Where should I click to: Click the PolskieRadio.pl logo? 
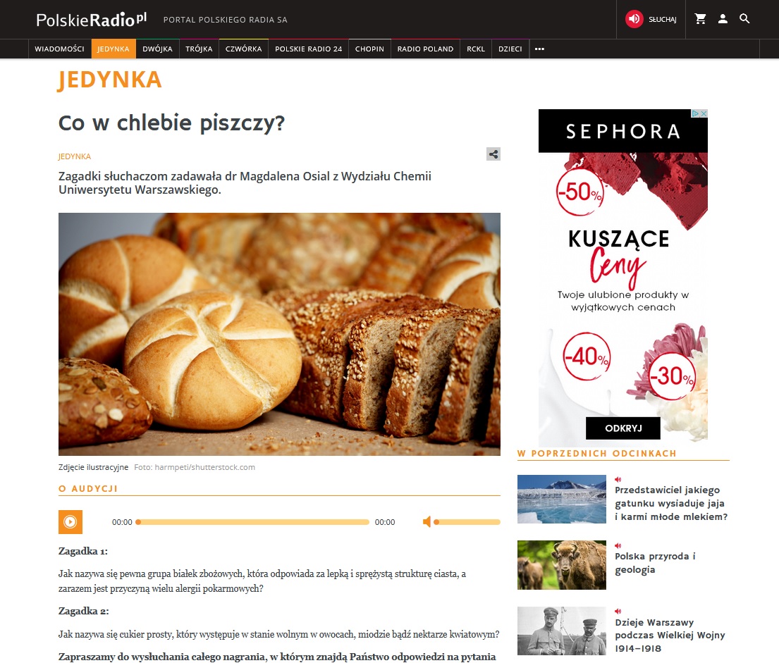(92, 19)
